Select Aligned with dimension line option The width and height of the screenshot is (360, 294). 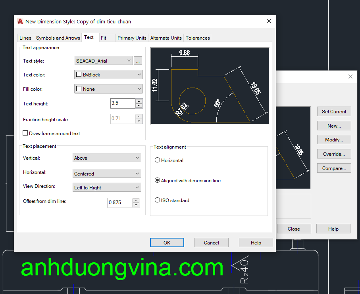coord(158,181)
